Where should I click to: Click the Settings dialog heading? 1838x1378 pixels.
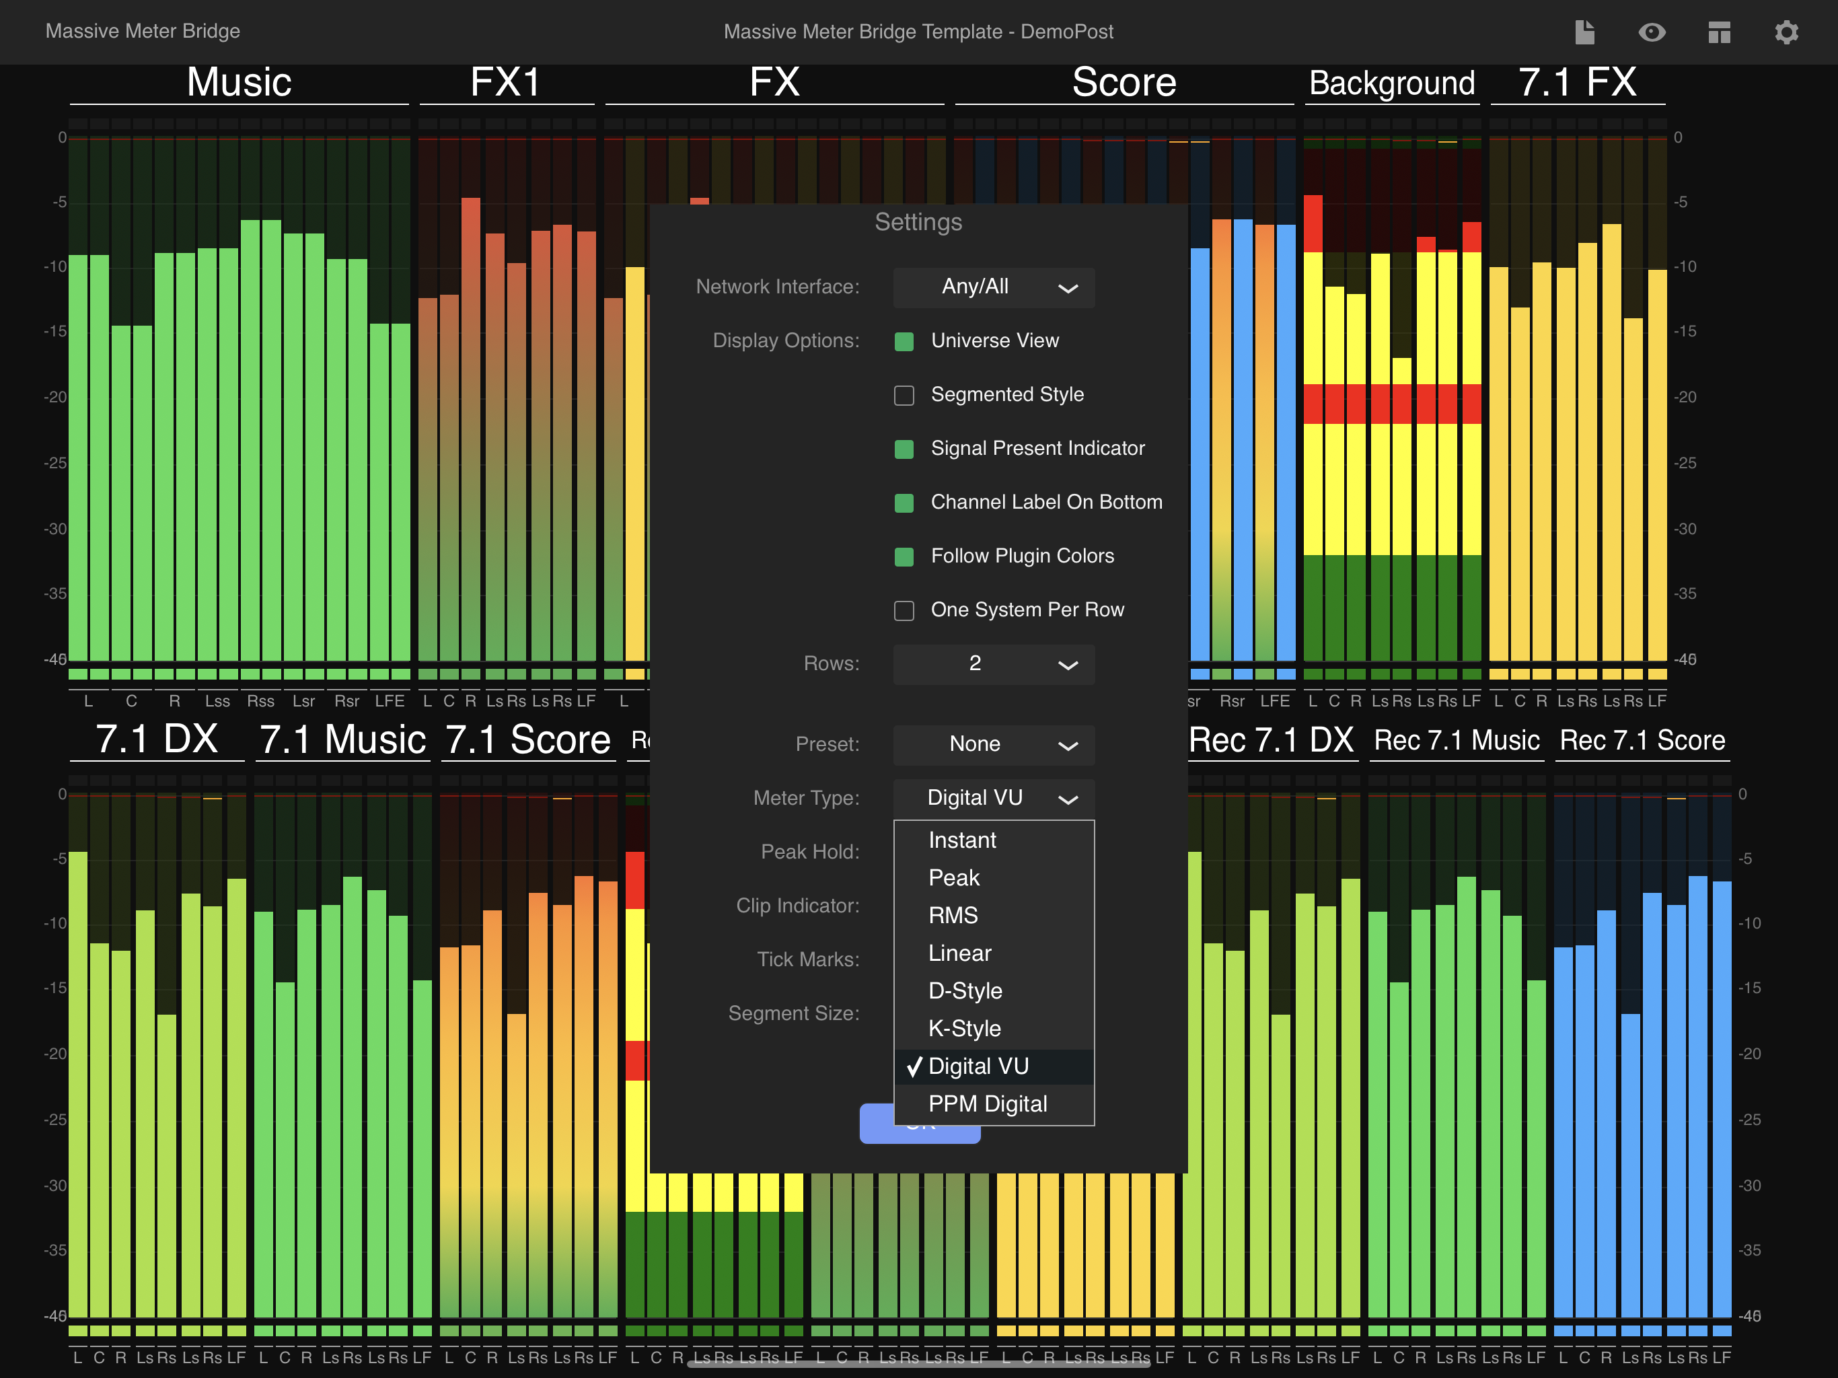tap(918, 222)
